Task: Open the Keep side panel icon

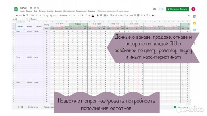Action: (194, 23)
